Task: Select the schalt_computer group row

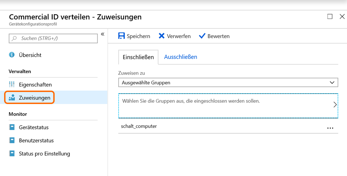Action: (x=139, y=126)
